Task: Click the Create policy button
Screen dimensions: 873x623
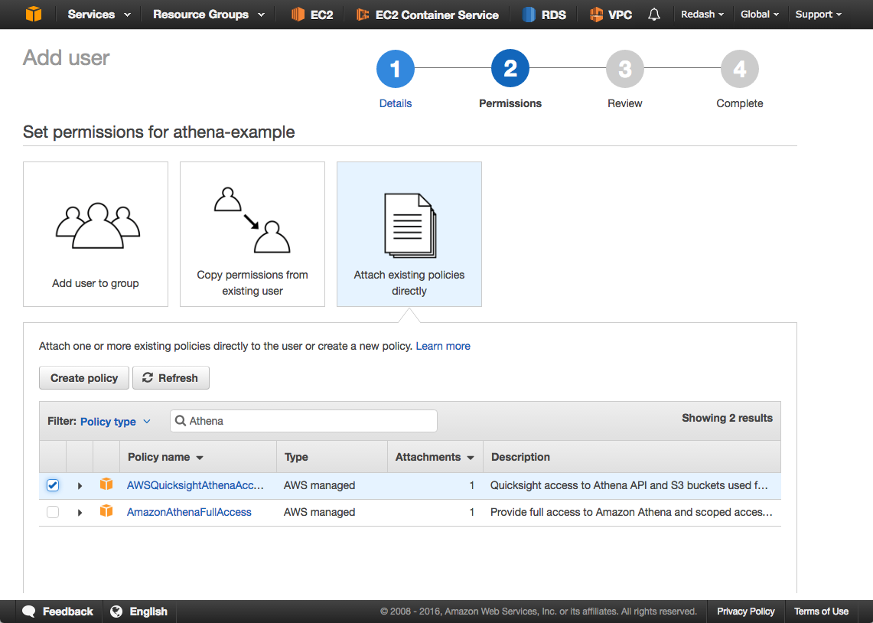Action: [x=84, y=378]
